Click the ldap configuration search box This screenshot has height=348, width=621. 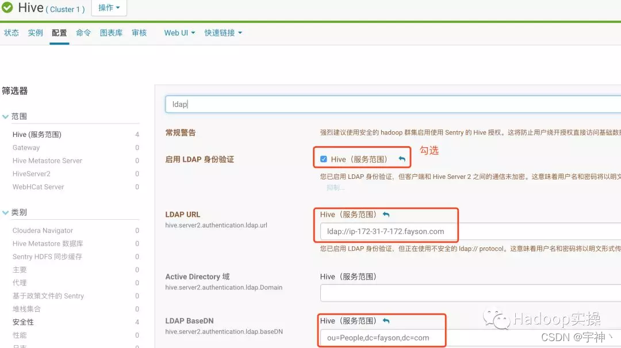393,104
